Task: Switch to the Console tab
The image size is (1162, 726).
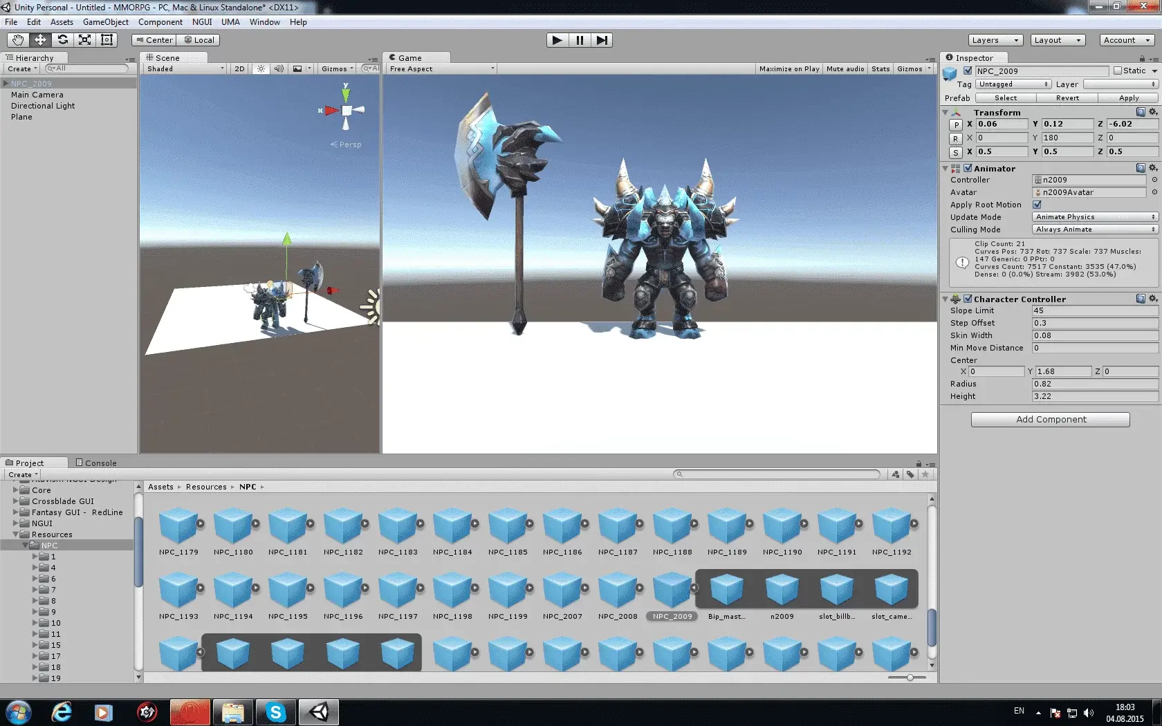Action: click(x=96, y=463)
